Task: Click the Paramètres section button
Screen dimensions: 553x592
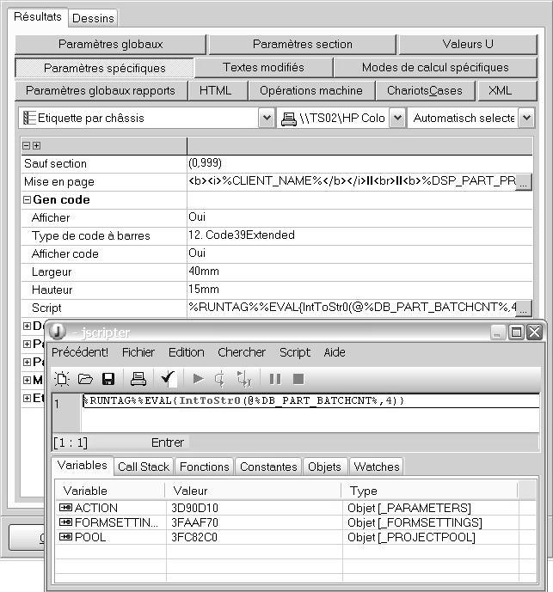Action: click(x=303, y=44)
